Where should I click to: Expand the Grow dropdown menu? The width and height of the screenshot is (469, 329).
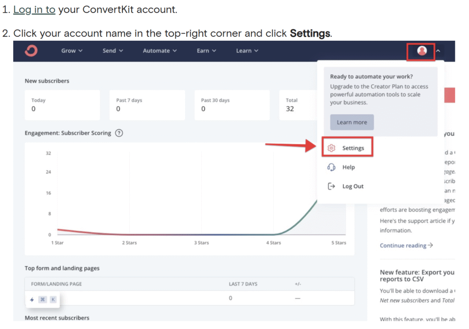tap(72, 50)
